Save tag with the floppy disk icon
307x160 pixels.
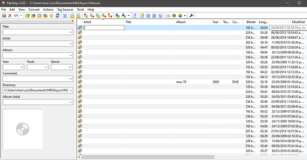(4, 16)
